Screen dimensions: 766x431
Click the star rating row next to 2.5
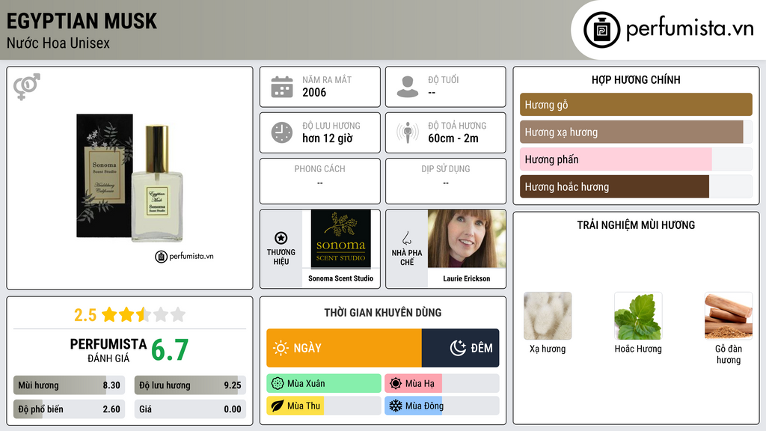tap(144, 314)
